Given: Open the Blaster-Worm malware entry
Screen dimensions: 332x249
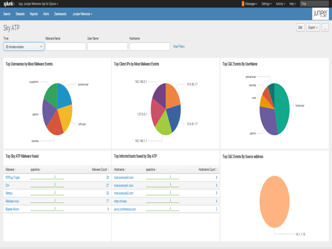Looking at the screenshot, I should (12, 209).
